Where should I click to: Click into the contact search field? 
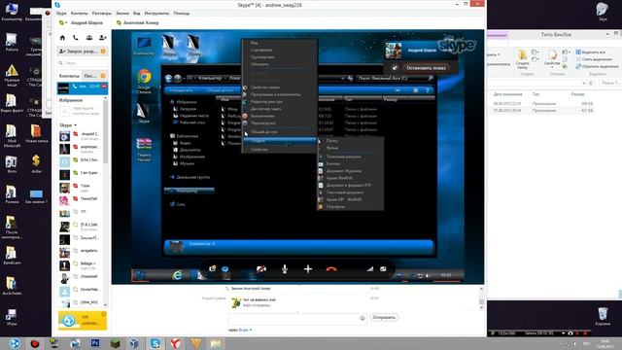(x=83, y=63)
